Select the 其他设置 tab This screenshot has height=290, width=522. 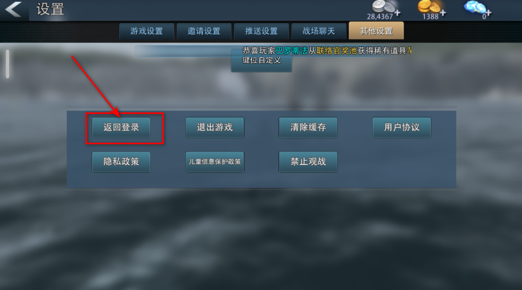point(376,31)
